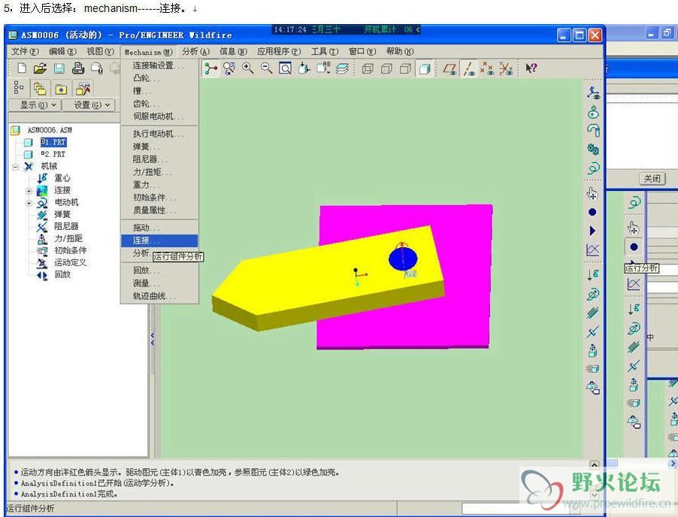Open the layers icon in the toolbar
This screenshot has height=517, width=678.
[x=342, y=68]
